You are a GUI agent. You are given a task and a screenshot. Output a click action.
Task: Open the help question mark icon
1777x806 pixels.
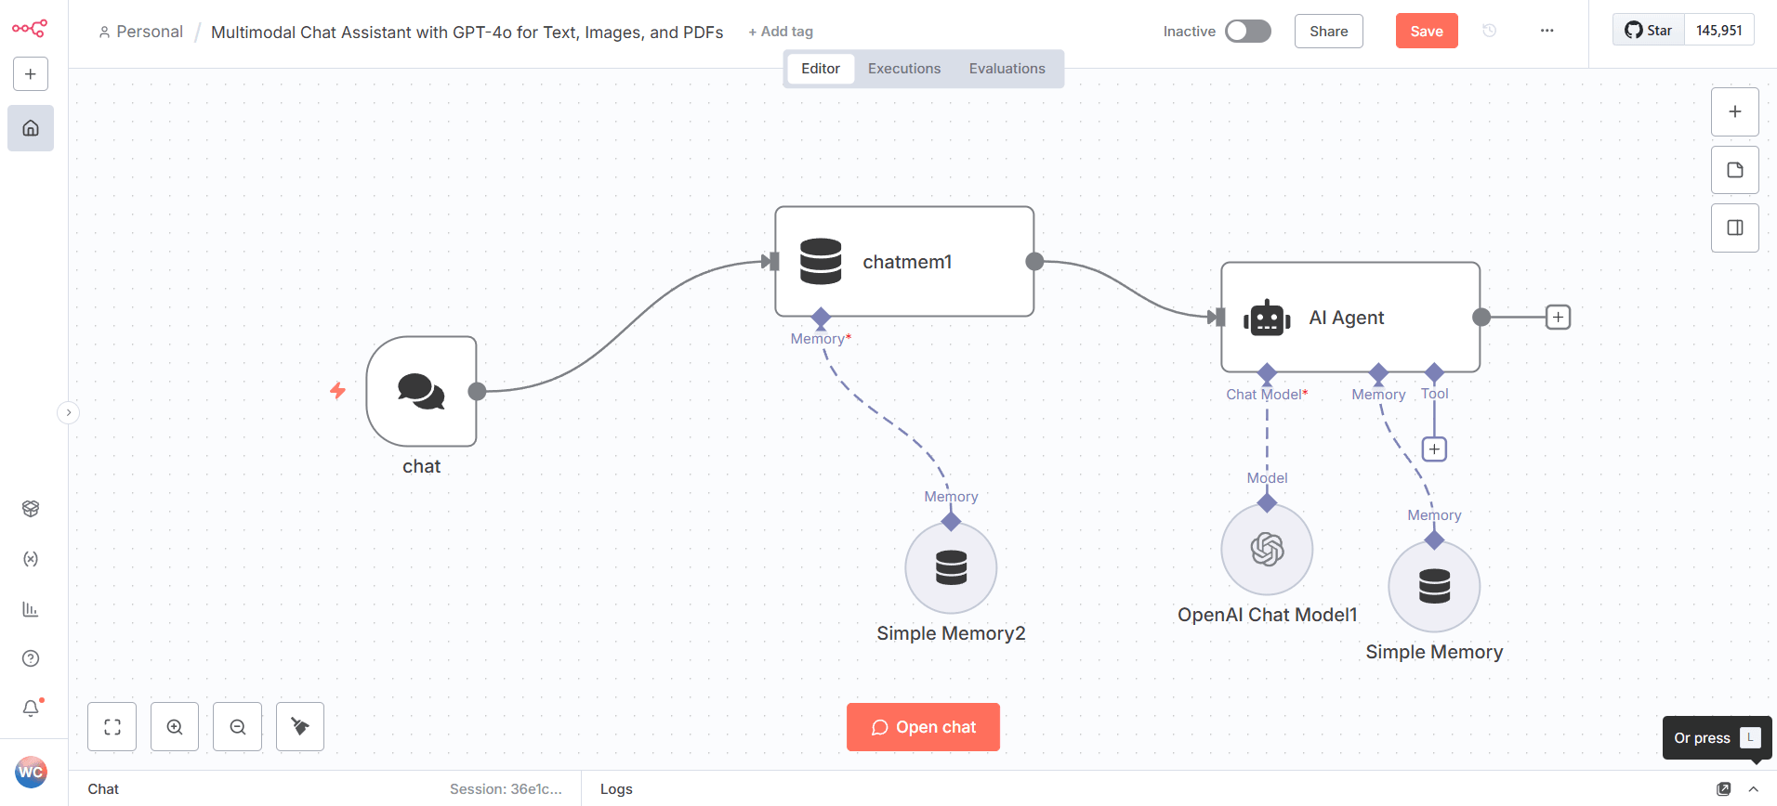[x=31, y=658]
